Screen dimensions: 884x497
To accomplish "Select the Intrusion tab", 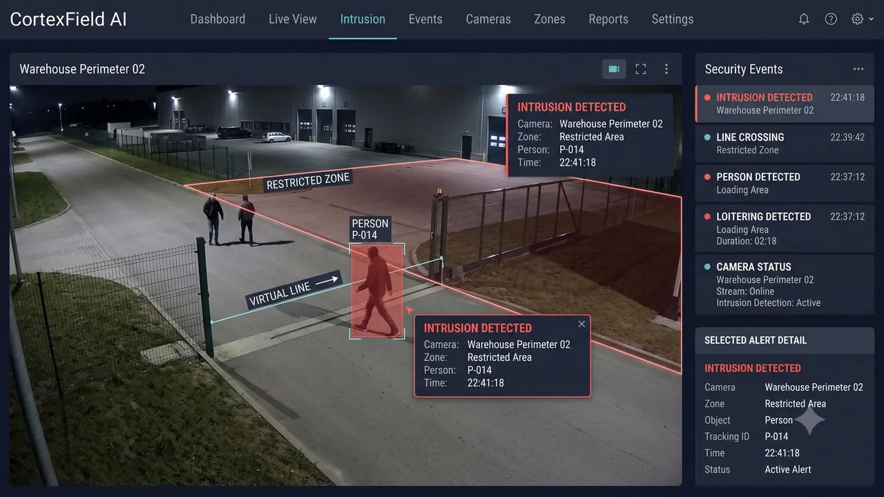I will [363, 19].
